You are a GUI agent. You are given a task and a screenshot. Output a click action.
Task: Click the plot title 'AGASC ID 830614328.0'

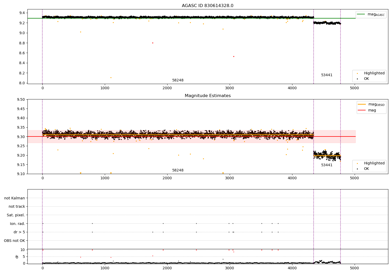207,6
